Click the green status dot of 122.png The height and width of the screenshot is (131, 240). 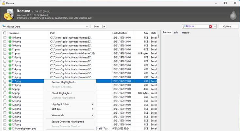pyautogui.click(x=10, y=105)
